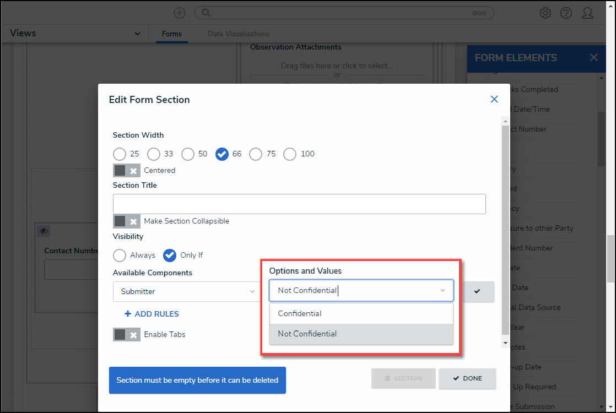Click the Options and Values combo box
This screenshot has height=413, width=616.
click(x=361, y=291)
